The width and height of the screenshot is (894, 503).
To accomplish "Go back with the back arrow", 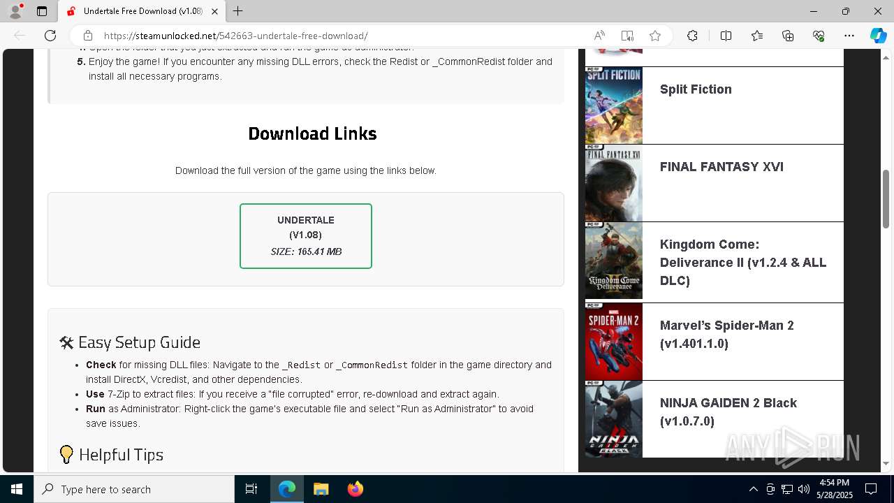I will [x=20, y=36].
